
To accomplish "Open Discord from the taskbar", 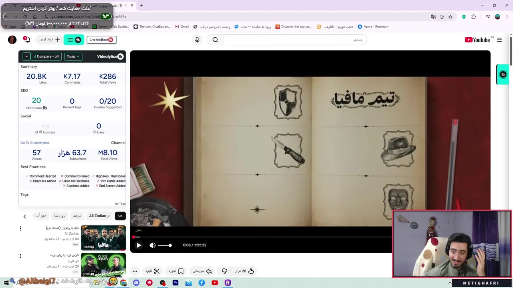I will [136, 283].
